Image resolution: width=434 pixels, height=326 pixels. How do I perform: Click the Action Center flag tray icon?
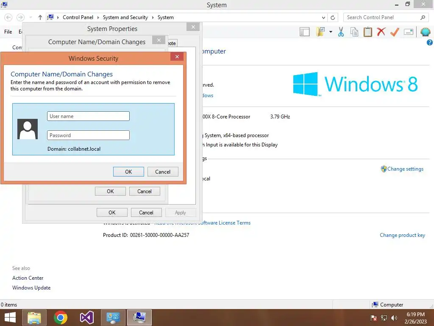pyautogui.click(x=374, y=318)
